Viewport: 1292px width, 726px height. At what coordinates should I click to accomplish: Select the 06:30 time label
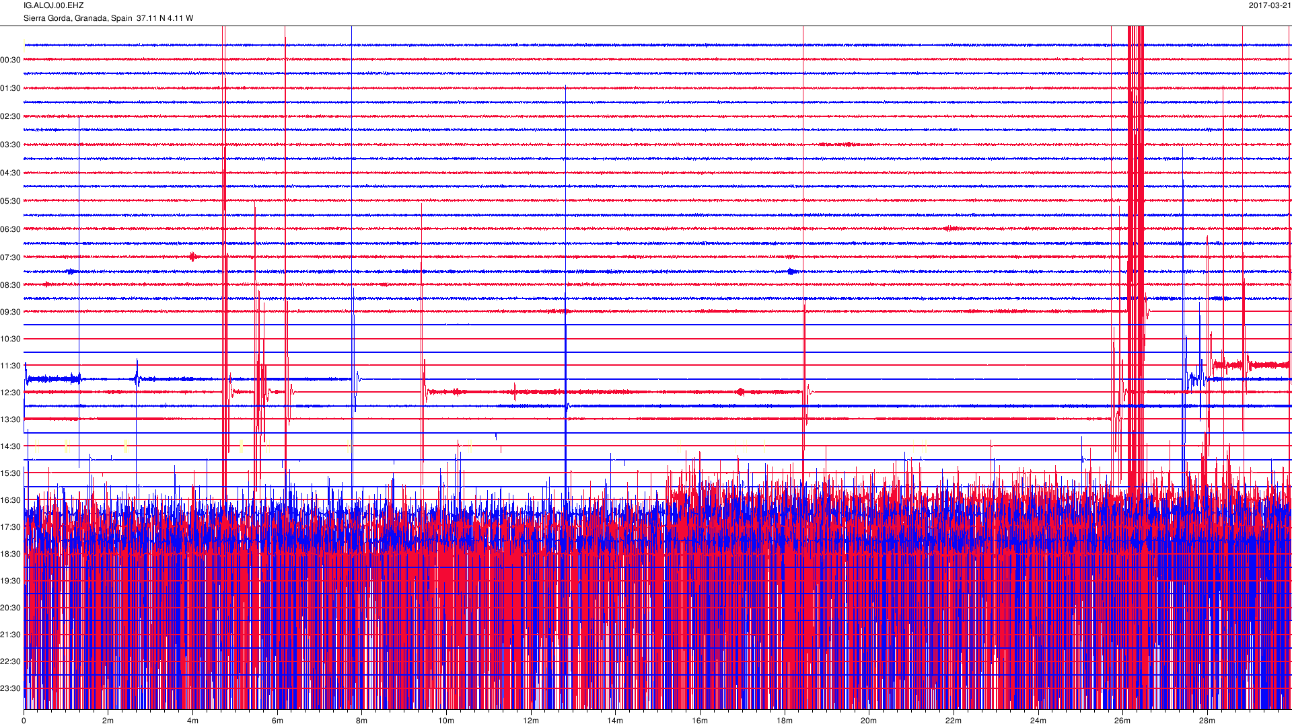[x=11, y=229]
